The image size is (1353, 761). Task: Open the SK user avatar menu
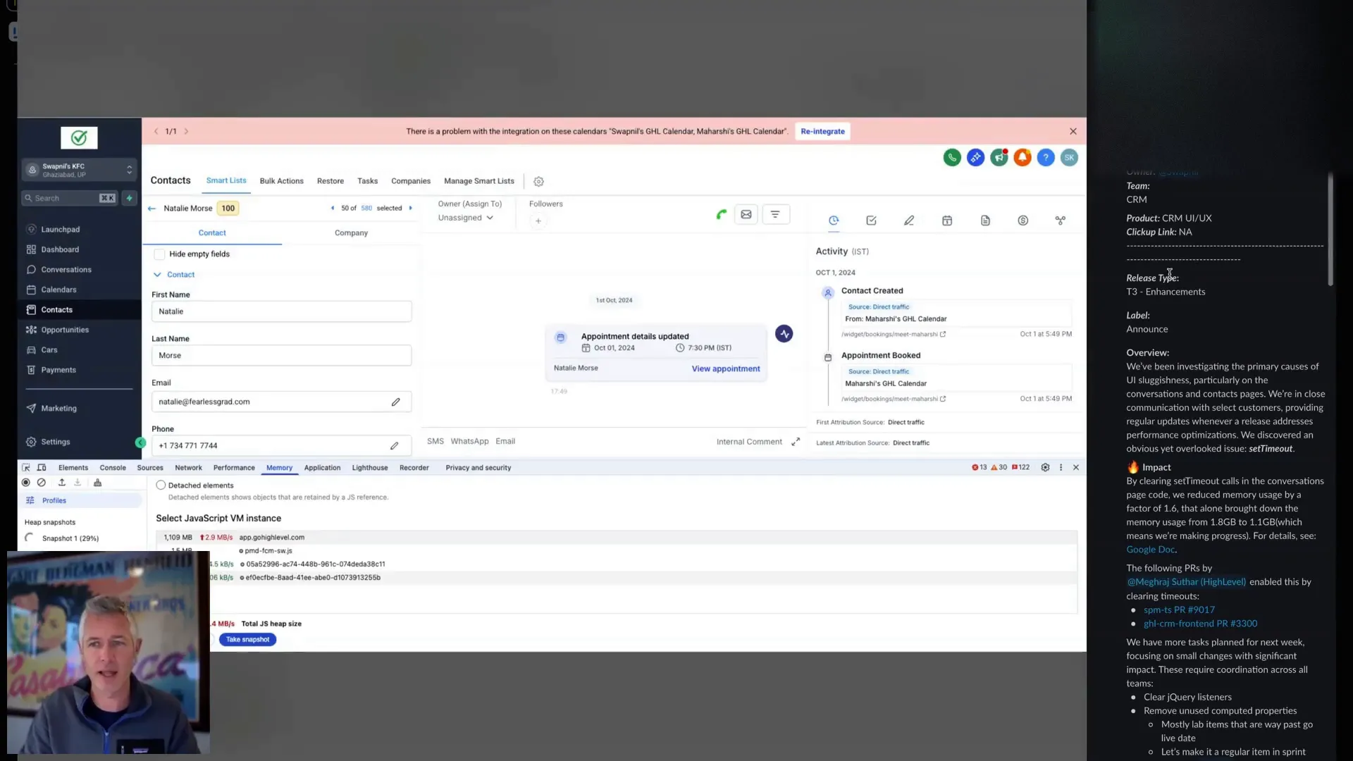point(1069,158)
